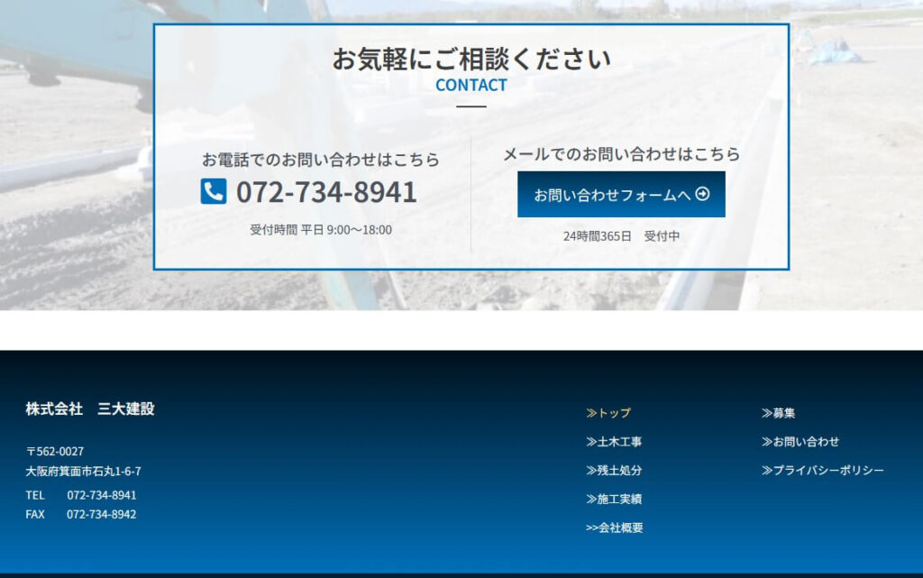Click the footer TEL number
The height and width of the screenshot is (578, 923).
[x=101, y=495]
